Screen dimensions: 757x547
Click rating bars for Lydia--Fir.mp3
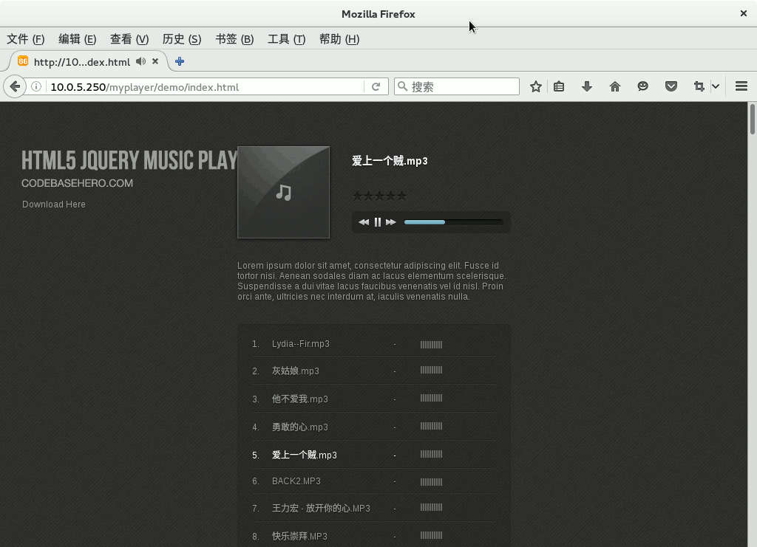pos(431,345)
